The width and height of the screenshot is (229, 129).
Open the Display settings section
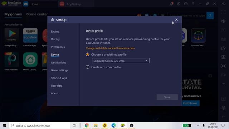coord(55,39)
